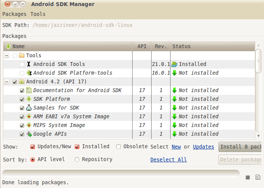
Task: Click the SDK Platform android icon
Action: coord(29,99)
